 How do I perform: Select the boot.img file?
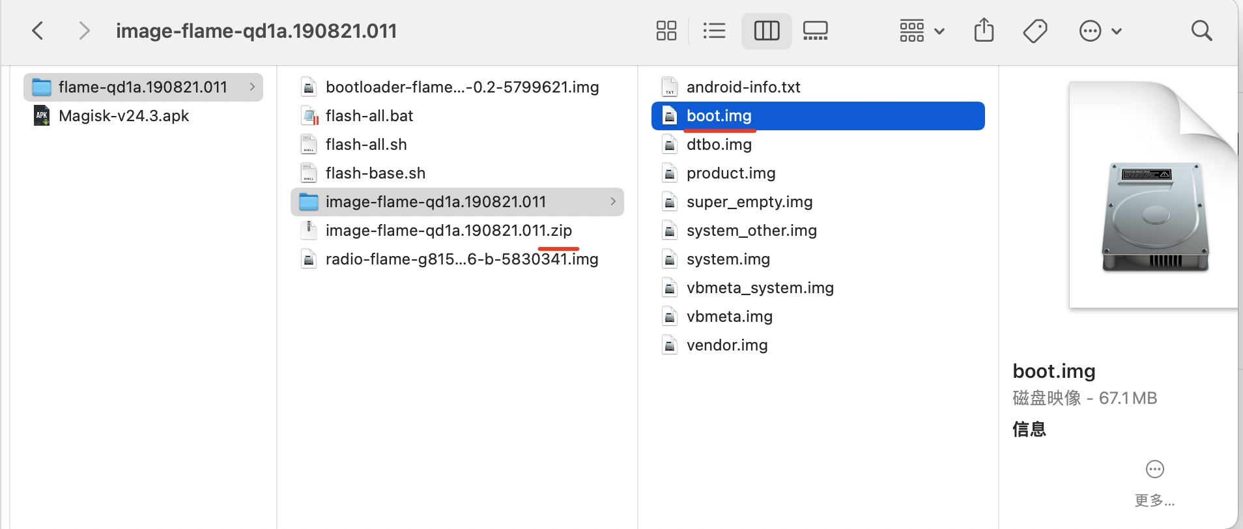point(818,116)
